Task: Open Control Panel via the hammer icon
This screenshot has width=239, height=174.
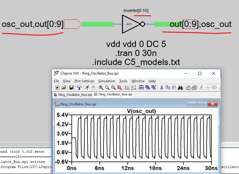Action: [x=79, y=88]
